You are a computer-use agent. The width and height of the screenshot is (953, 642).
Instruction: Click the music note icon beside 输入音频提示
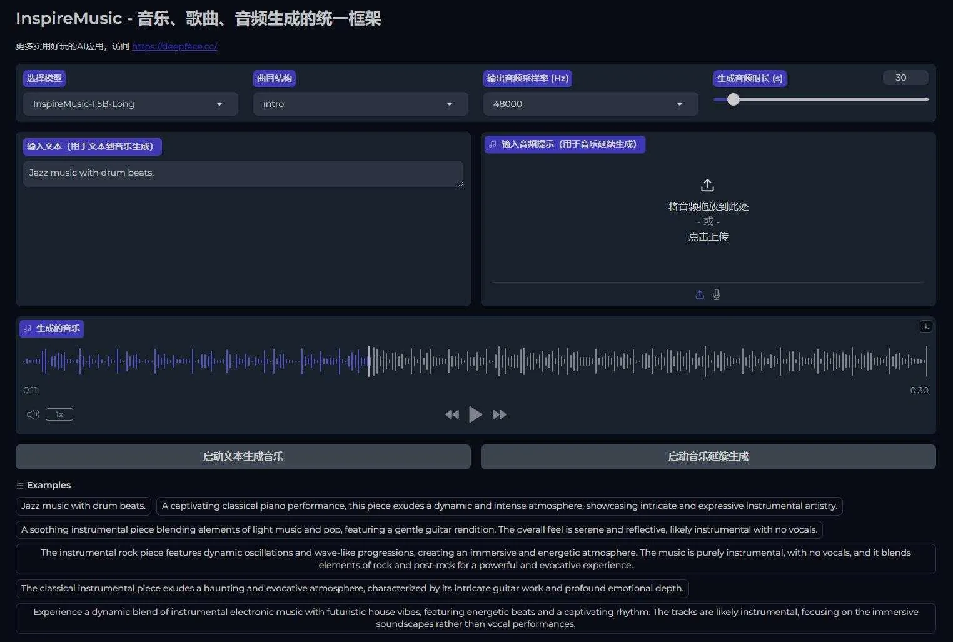pos(493,144)
